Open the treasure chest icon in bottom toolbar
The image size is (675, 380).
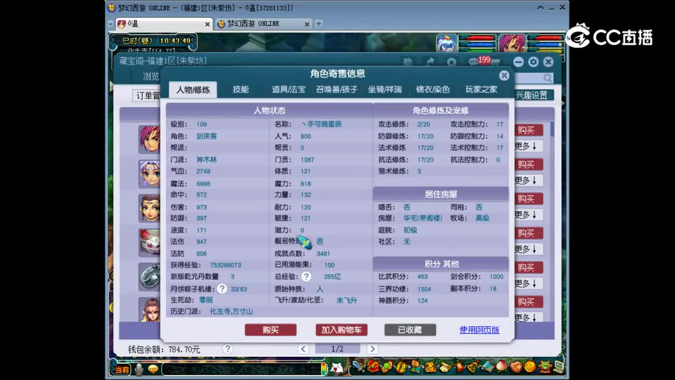373,366
